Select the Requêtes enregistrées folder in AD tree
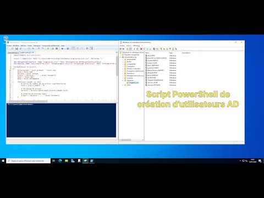 tap(132, 55)
